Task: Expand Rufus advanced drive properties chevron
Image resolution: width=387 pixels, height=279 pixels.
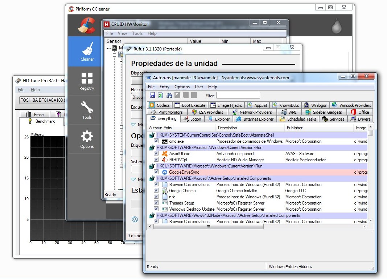Action: click(x=133, y=124)
